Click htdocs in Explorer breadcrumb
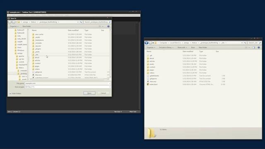 tap(195, 43)
